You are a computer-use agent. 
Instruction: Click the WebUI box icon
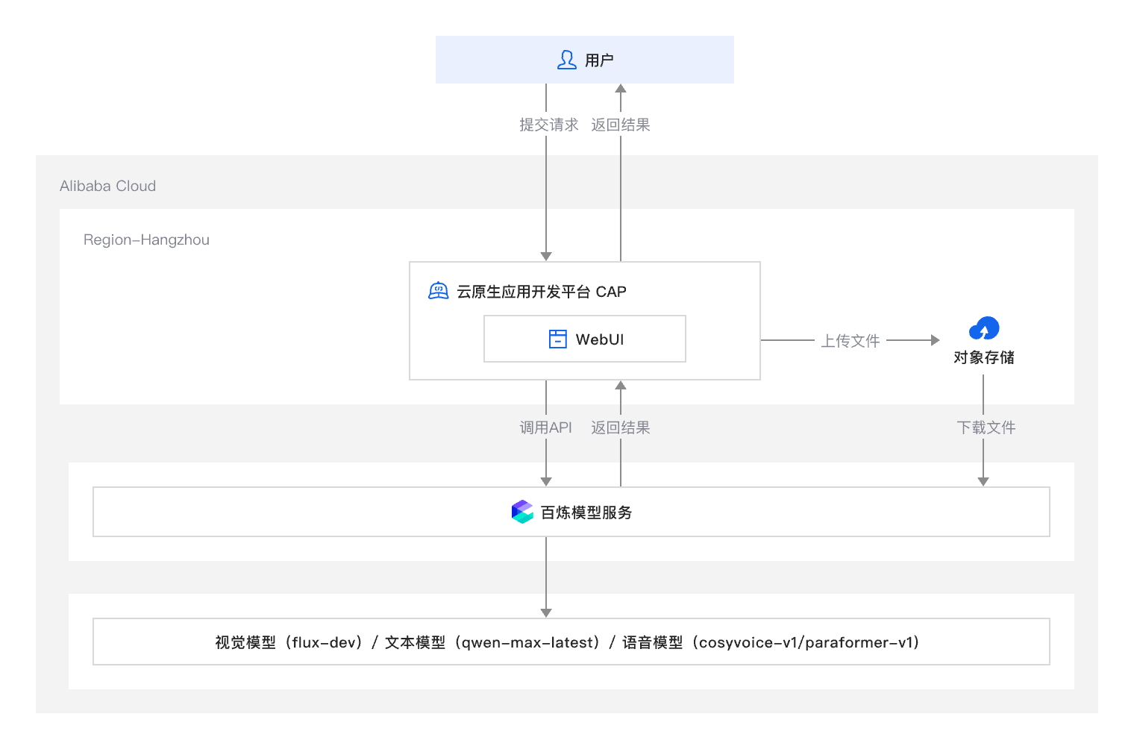pos(558,339)
